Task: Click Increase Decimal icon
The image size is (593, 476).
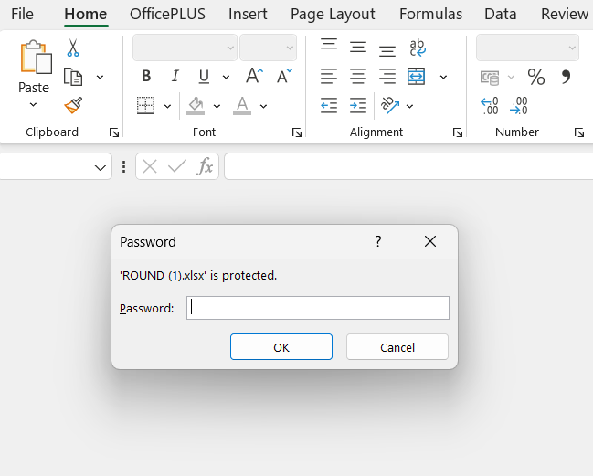Action: tap(490, 106)
